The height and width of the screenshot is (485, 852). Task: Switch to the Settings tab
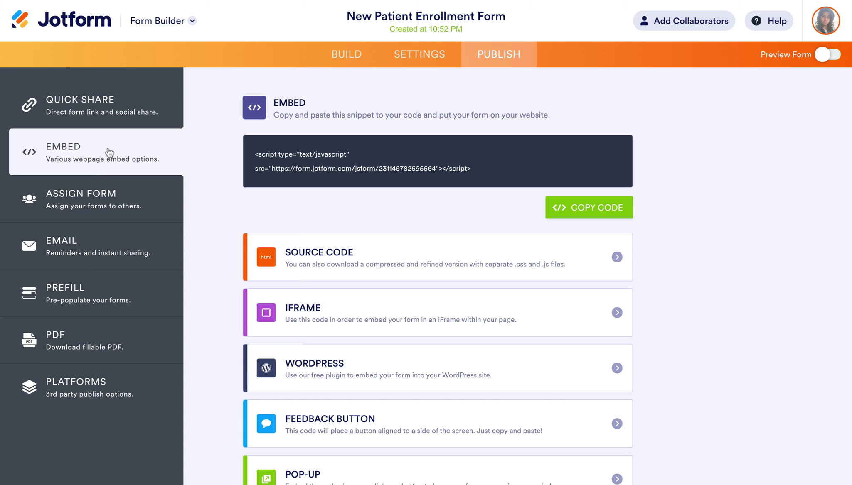[x=419, y=54]
